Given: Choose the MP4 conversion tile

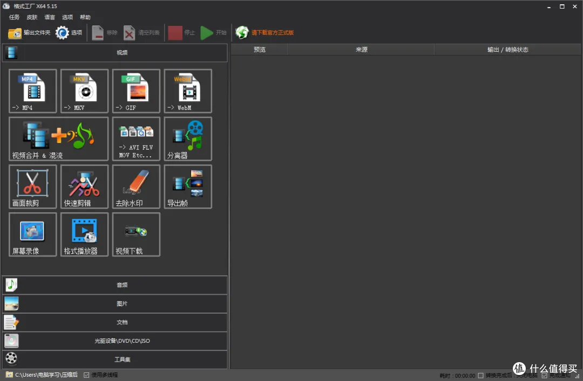Looking at the screenshot, I should pyautogui.click(x=33, y=91).
